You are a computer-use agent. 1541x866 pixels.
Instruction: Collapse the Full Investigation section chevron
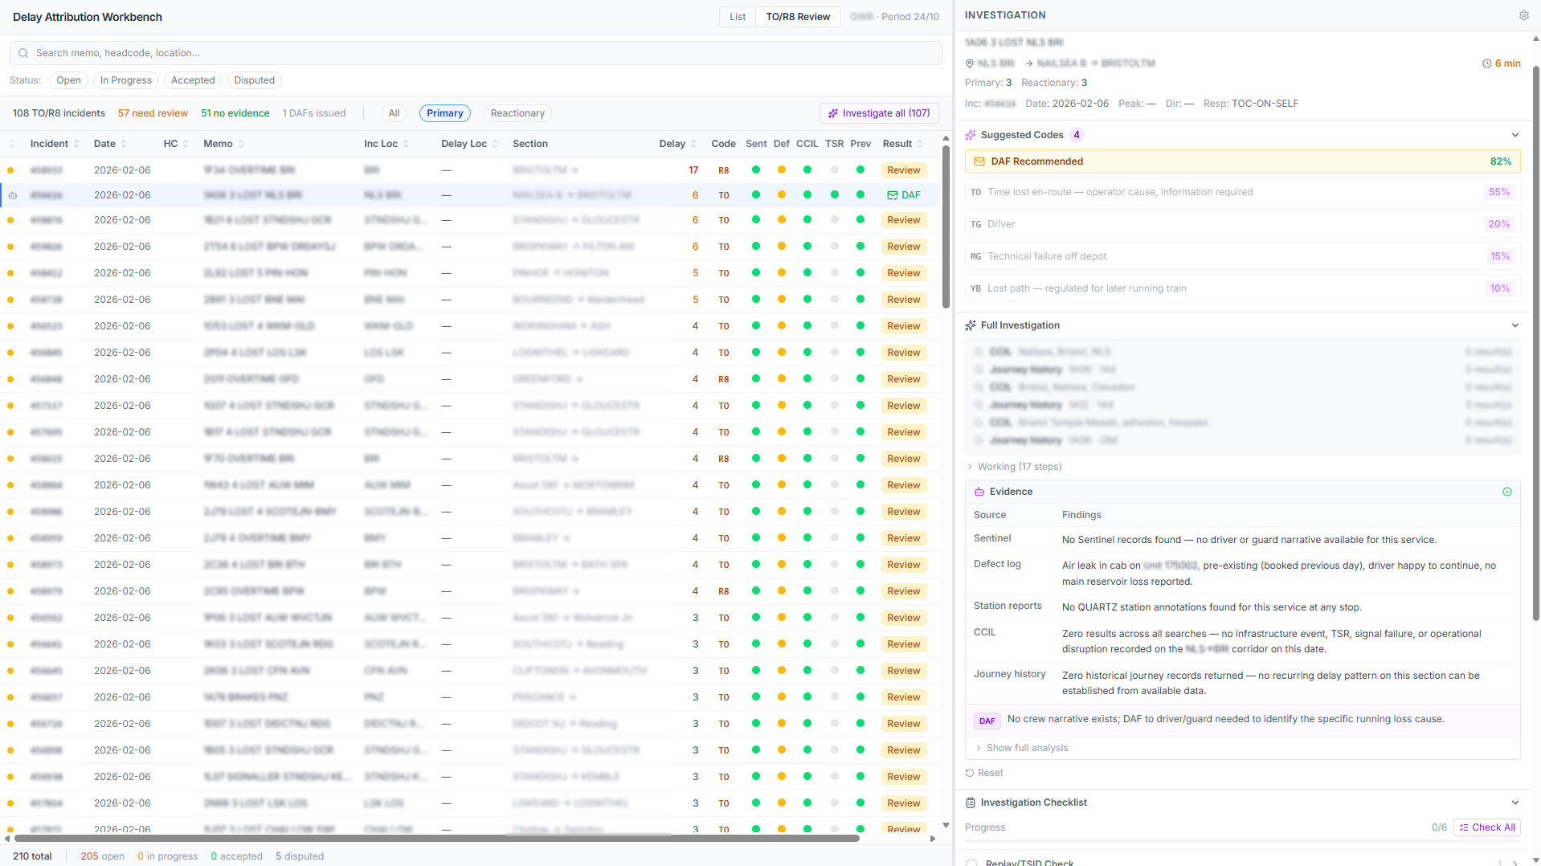click(1515, 325)
